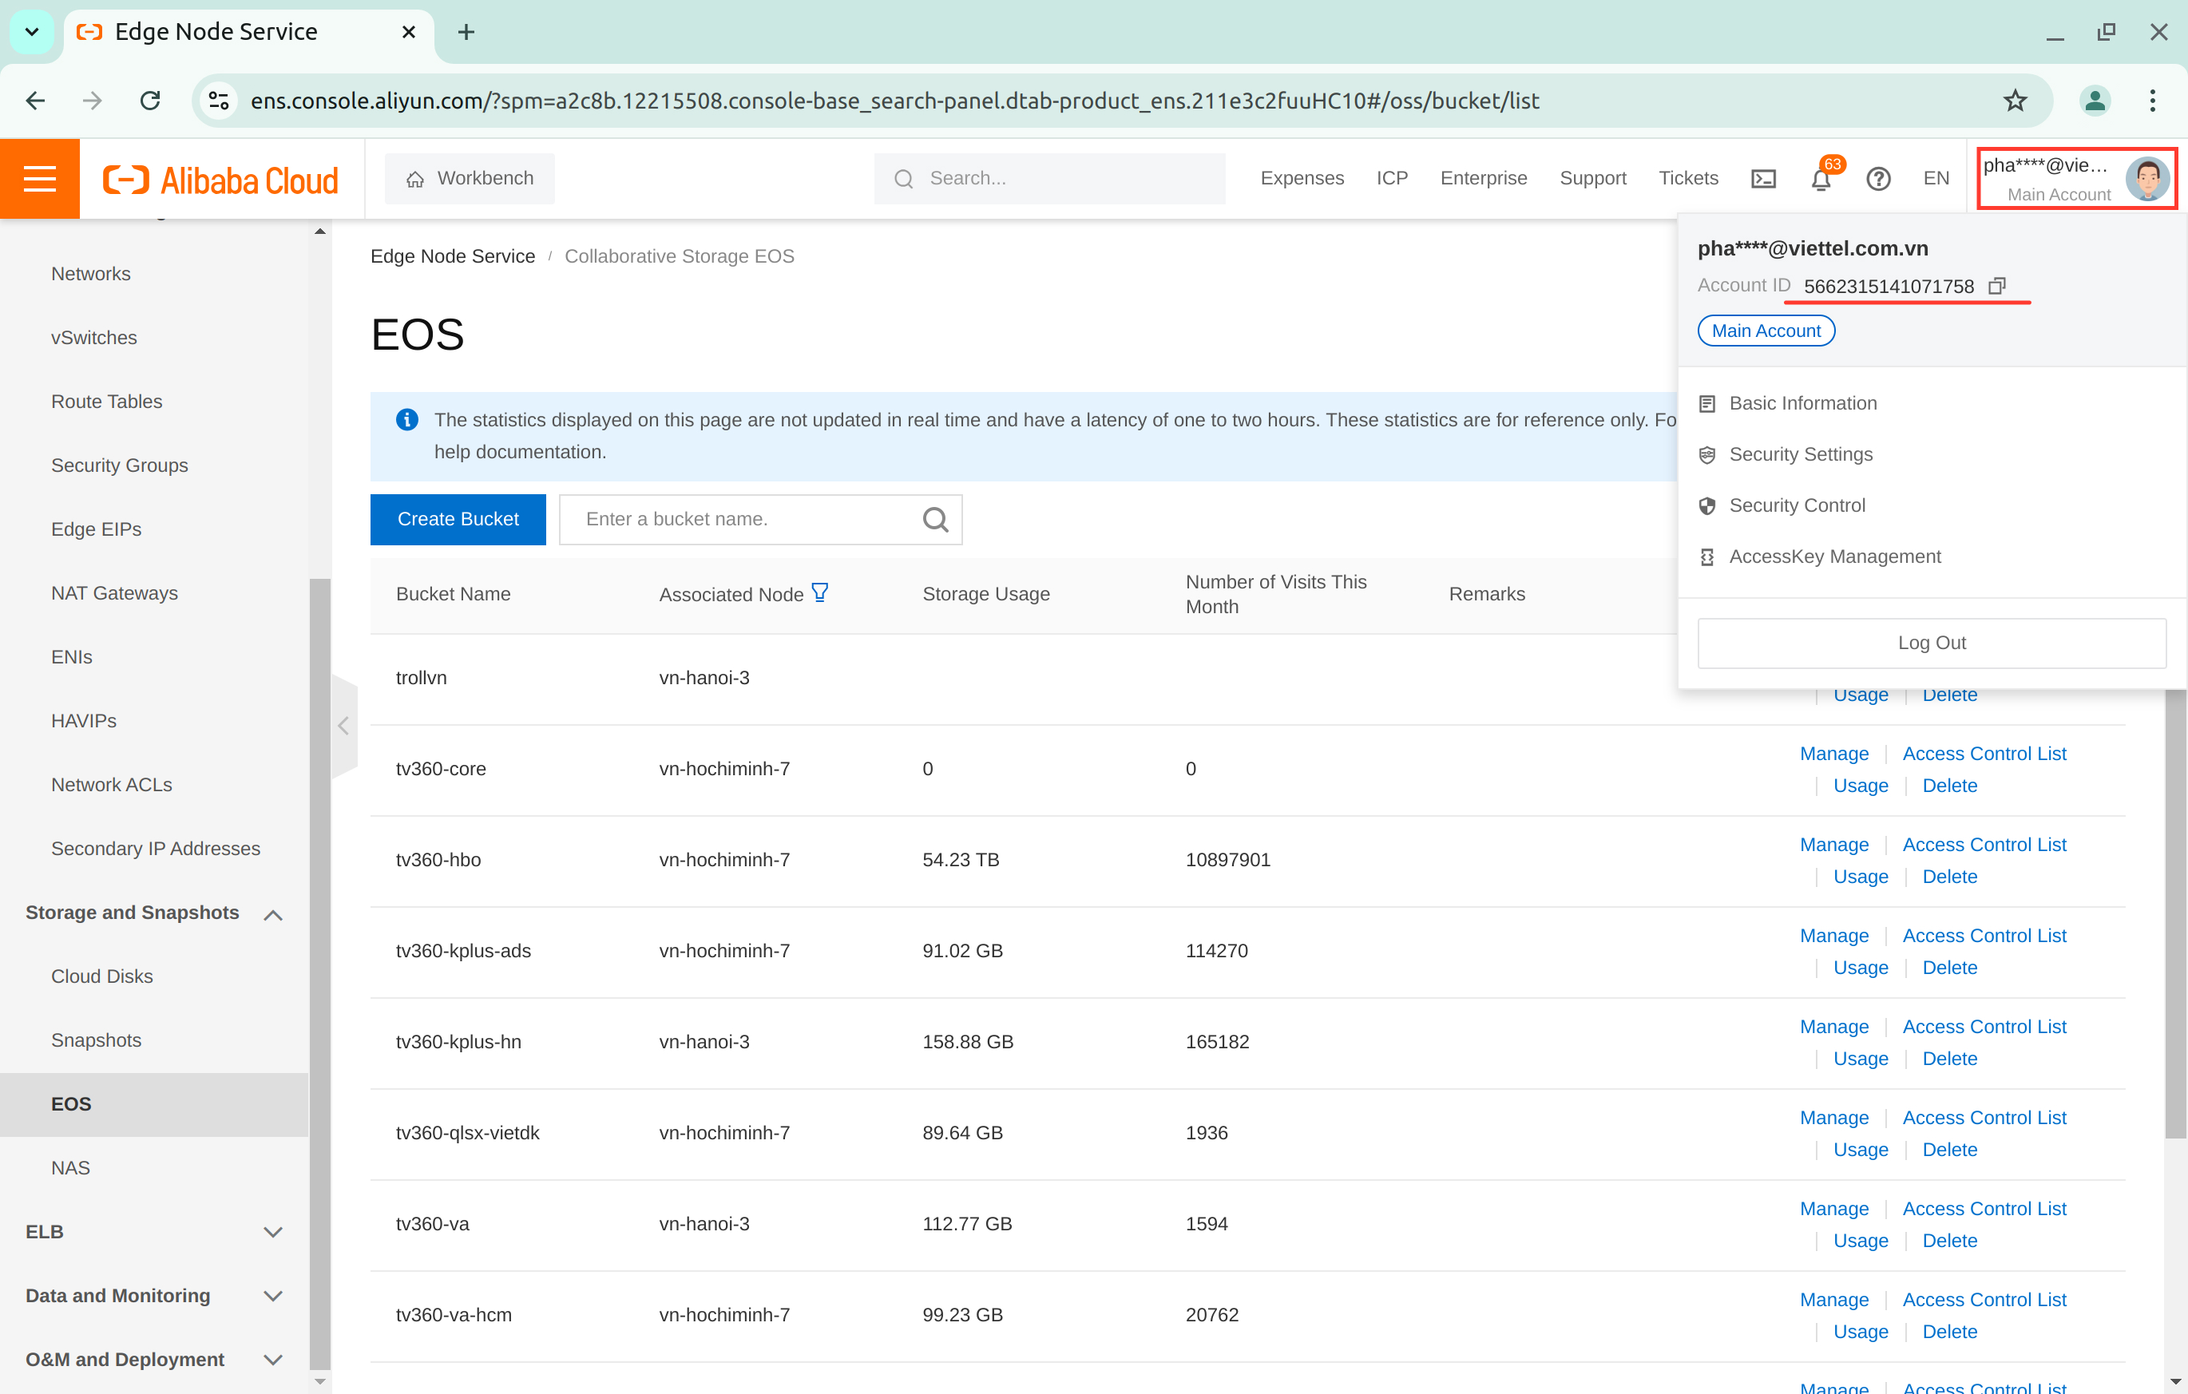Delete the tv360-kplus-ads bucket

click(1949, 967)
